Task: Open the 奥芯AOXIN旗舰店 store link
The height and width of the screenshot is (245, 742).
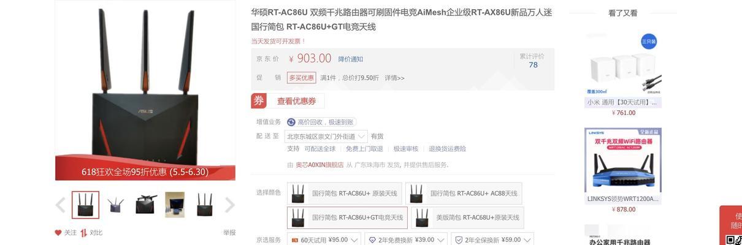Action: [x=319, y=165]
